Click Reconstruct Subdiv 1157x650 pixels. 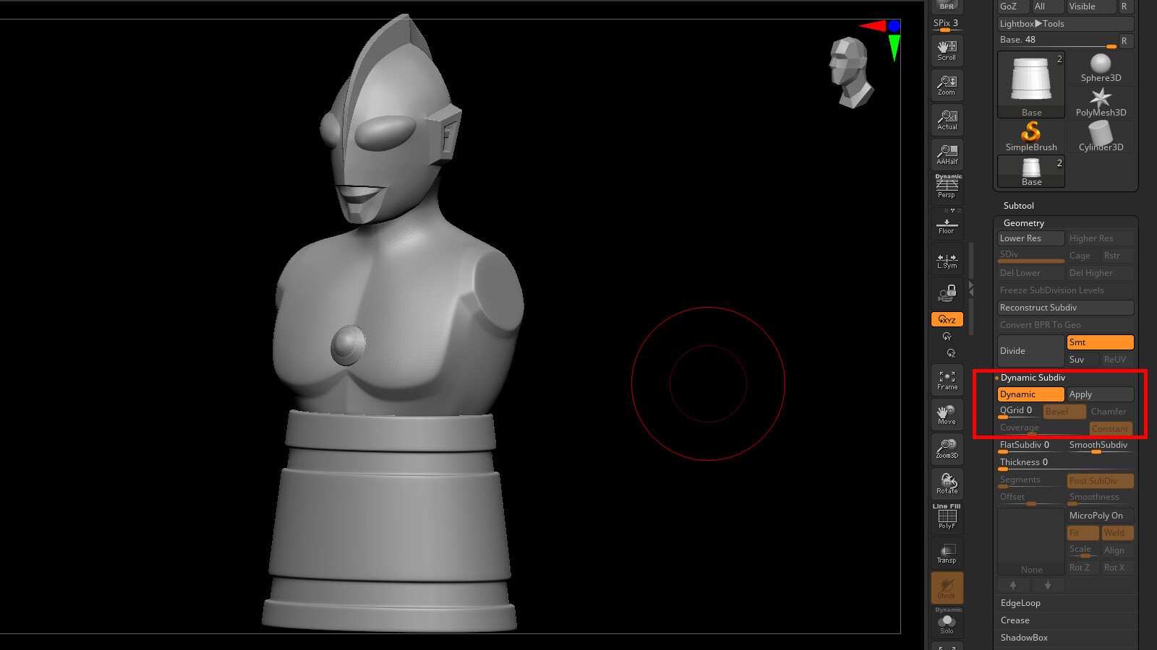(1065, 308)
